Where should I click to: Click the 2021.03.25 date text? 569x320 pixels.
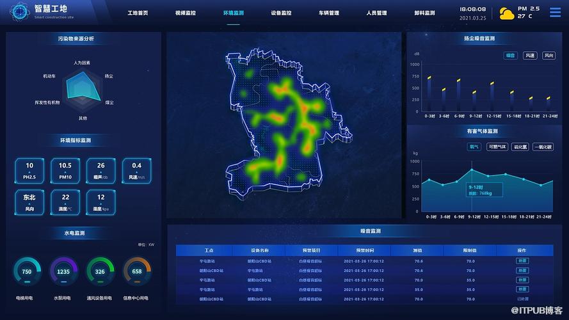472,18
